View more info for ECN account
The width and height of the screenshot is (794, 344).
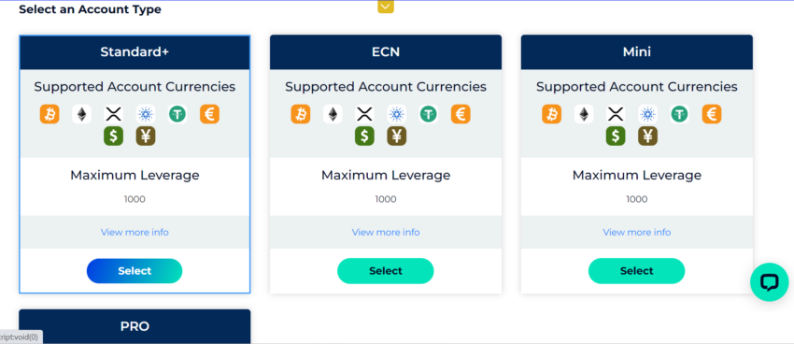(x=386, y=232)
